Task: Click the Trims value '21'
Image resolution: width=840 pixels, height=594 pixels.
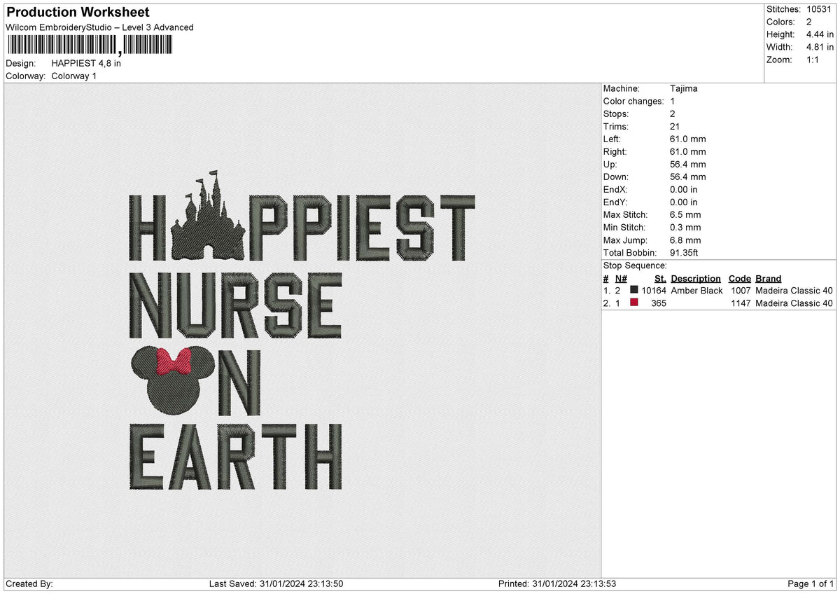Action: [x=675, y=126]
